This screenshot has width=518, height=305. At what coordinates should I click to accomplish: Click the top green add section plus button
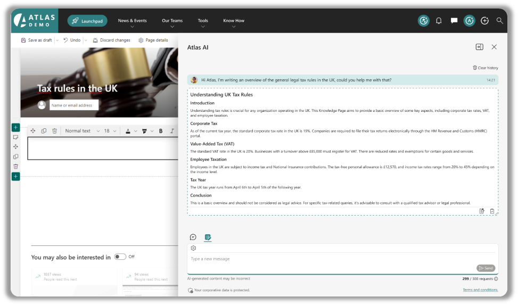click(x=15, y=127)
